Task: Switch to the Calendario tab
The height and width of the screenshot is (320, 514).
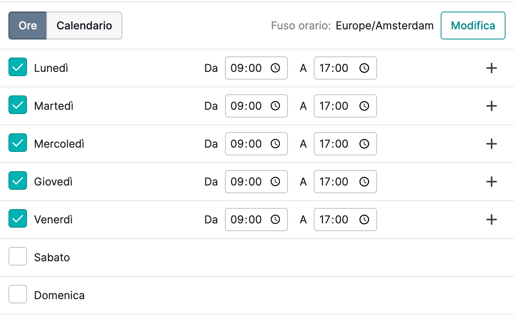Action: pyautogui.click(x=84, y=26)
